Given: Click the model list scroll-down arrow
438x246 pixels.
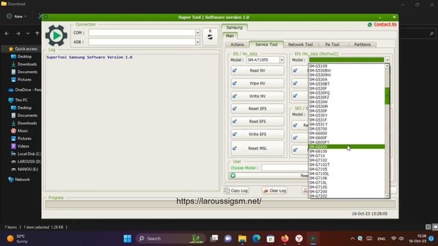Looking at the screenshot, I should pos(387,196).
